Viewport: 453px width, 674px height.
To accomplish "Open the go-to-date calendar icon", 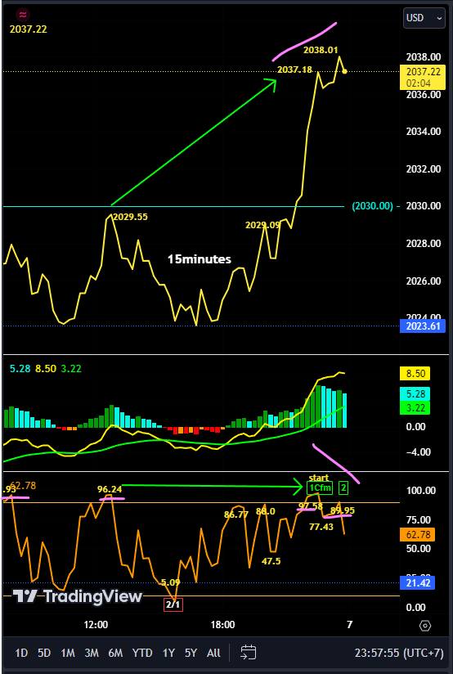I will coord(249,653).
